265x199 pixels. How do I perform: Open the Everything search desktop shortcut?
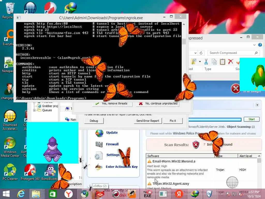(9, 38)
